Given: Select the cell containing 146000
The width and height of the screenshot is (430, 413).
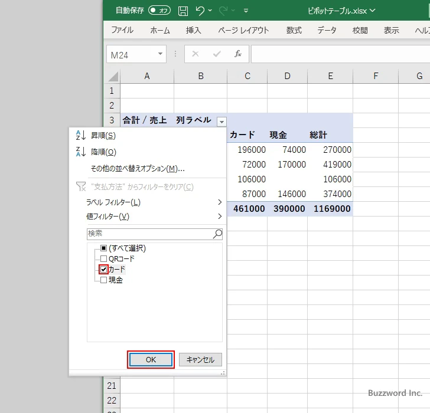Looking at the screenshot, I should (x=288, y=194).
